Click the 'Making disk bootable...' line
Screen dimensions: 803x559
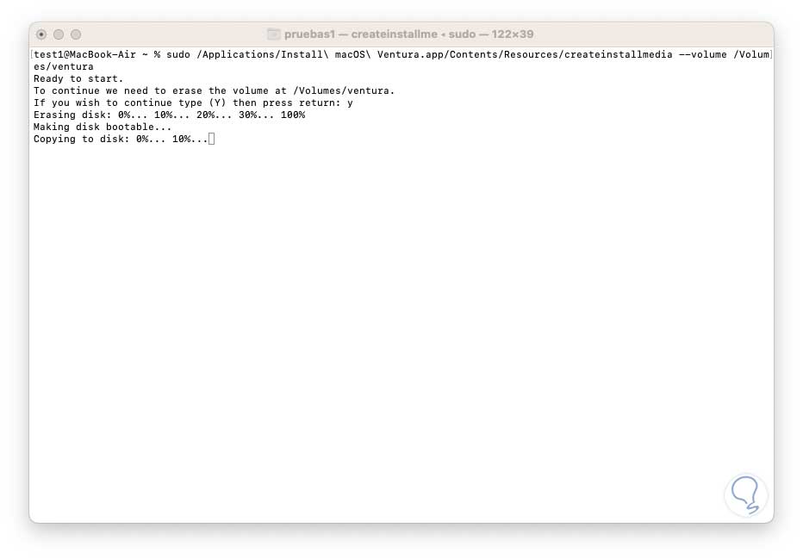103,127
